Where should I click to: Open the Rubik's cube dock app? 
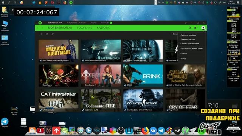(169, 131)
